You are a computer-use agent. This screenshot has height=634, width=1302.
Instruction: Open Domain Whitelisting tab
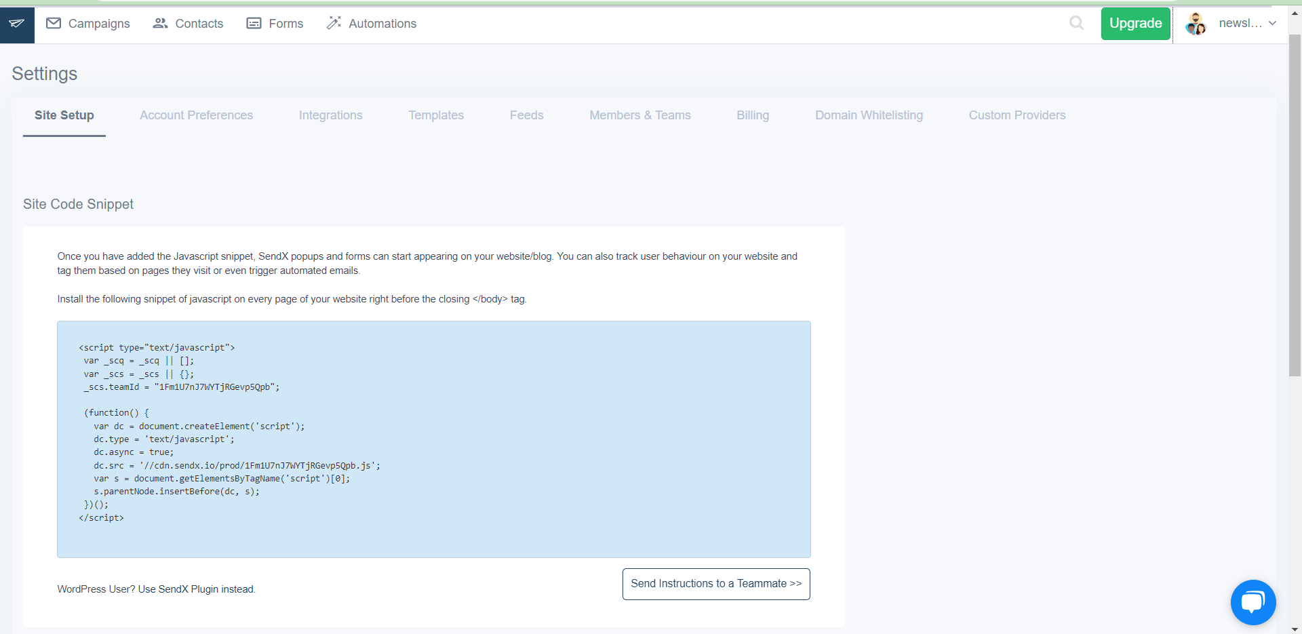(869, 115)
